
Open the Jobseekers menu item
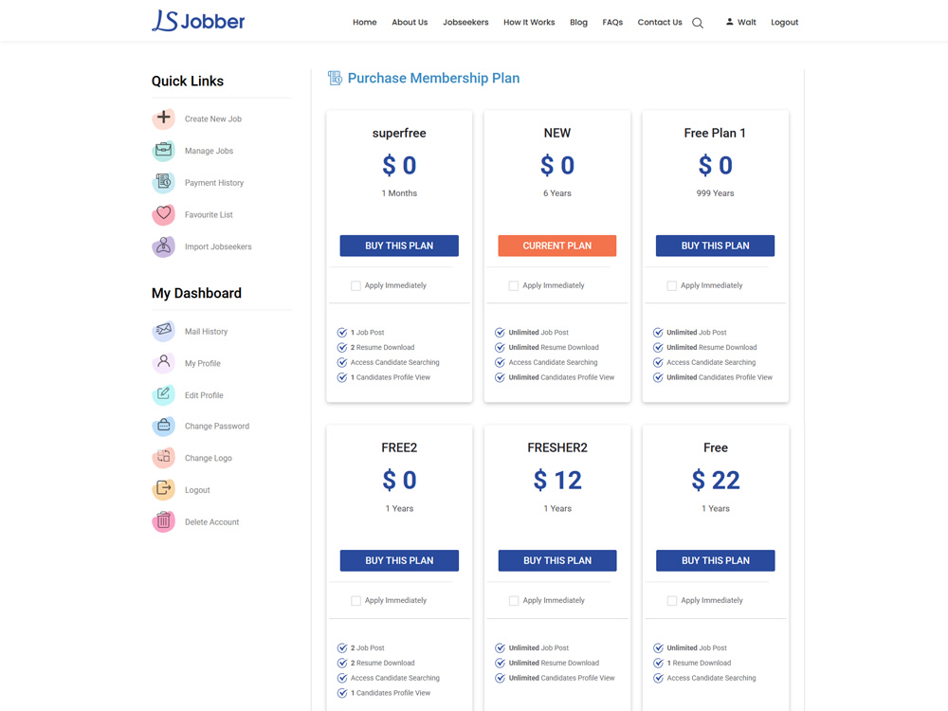[x=465, y=23]
